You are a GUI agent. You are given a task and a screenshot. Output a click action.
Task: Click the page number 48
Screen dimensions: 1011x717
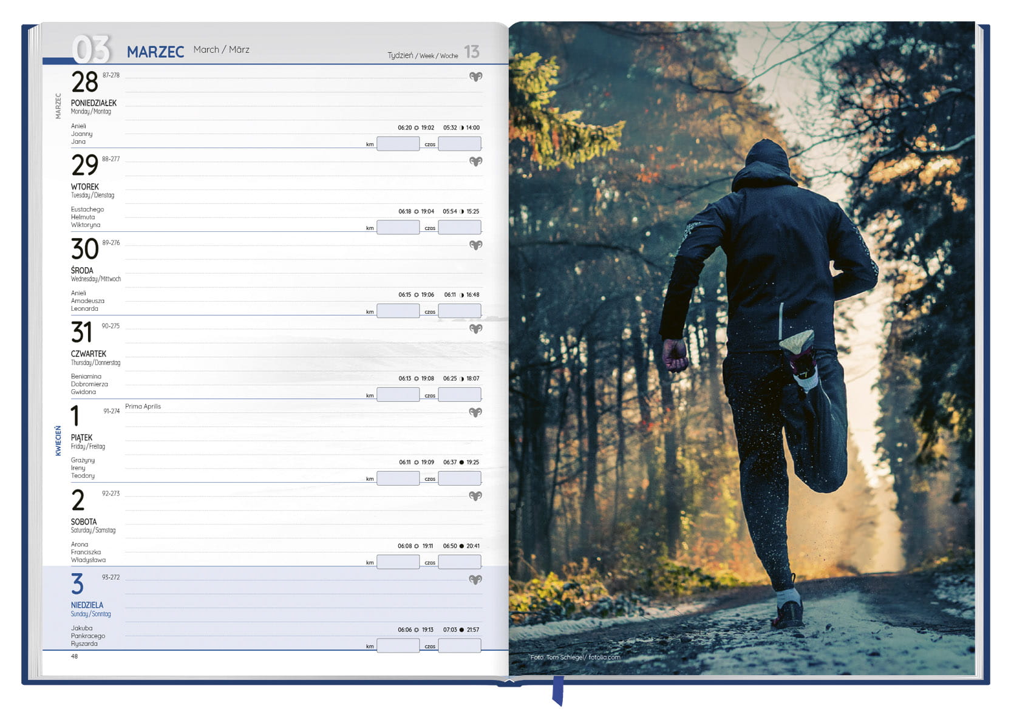tap(74, 656)
